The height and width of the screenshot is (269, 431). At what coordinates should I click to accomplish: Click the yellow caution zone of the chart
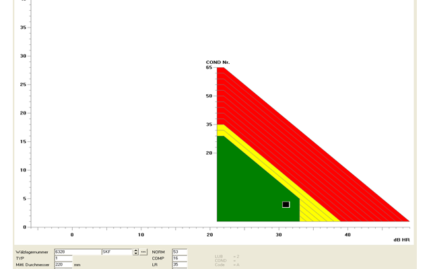317,210
